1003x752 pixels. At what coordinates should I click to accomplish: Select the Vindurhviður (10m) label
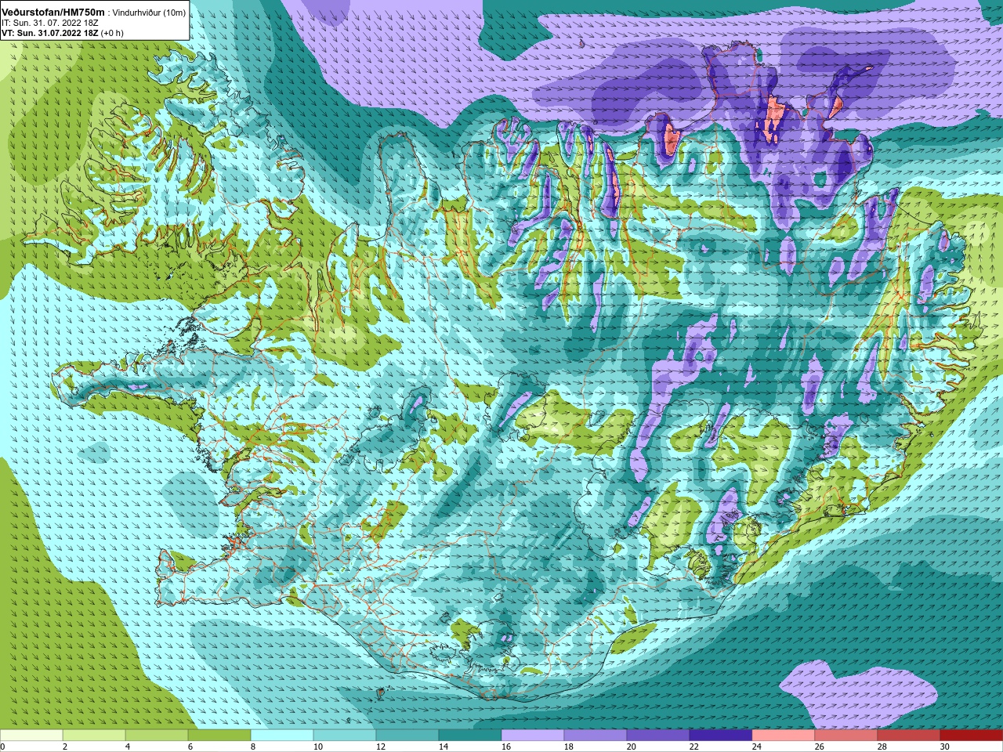click(x=150, y=12)
